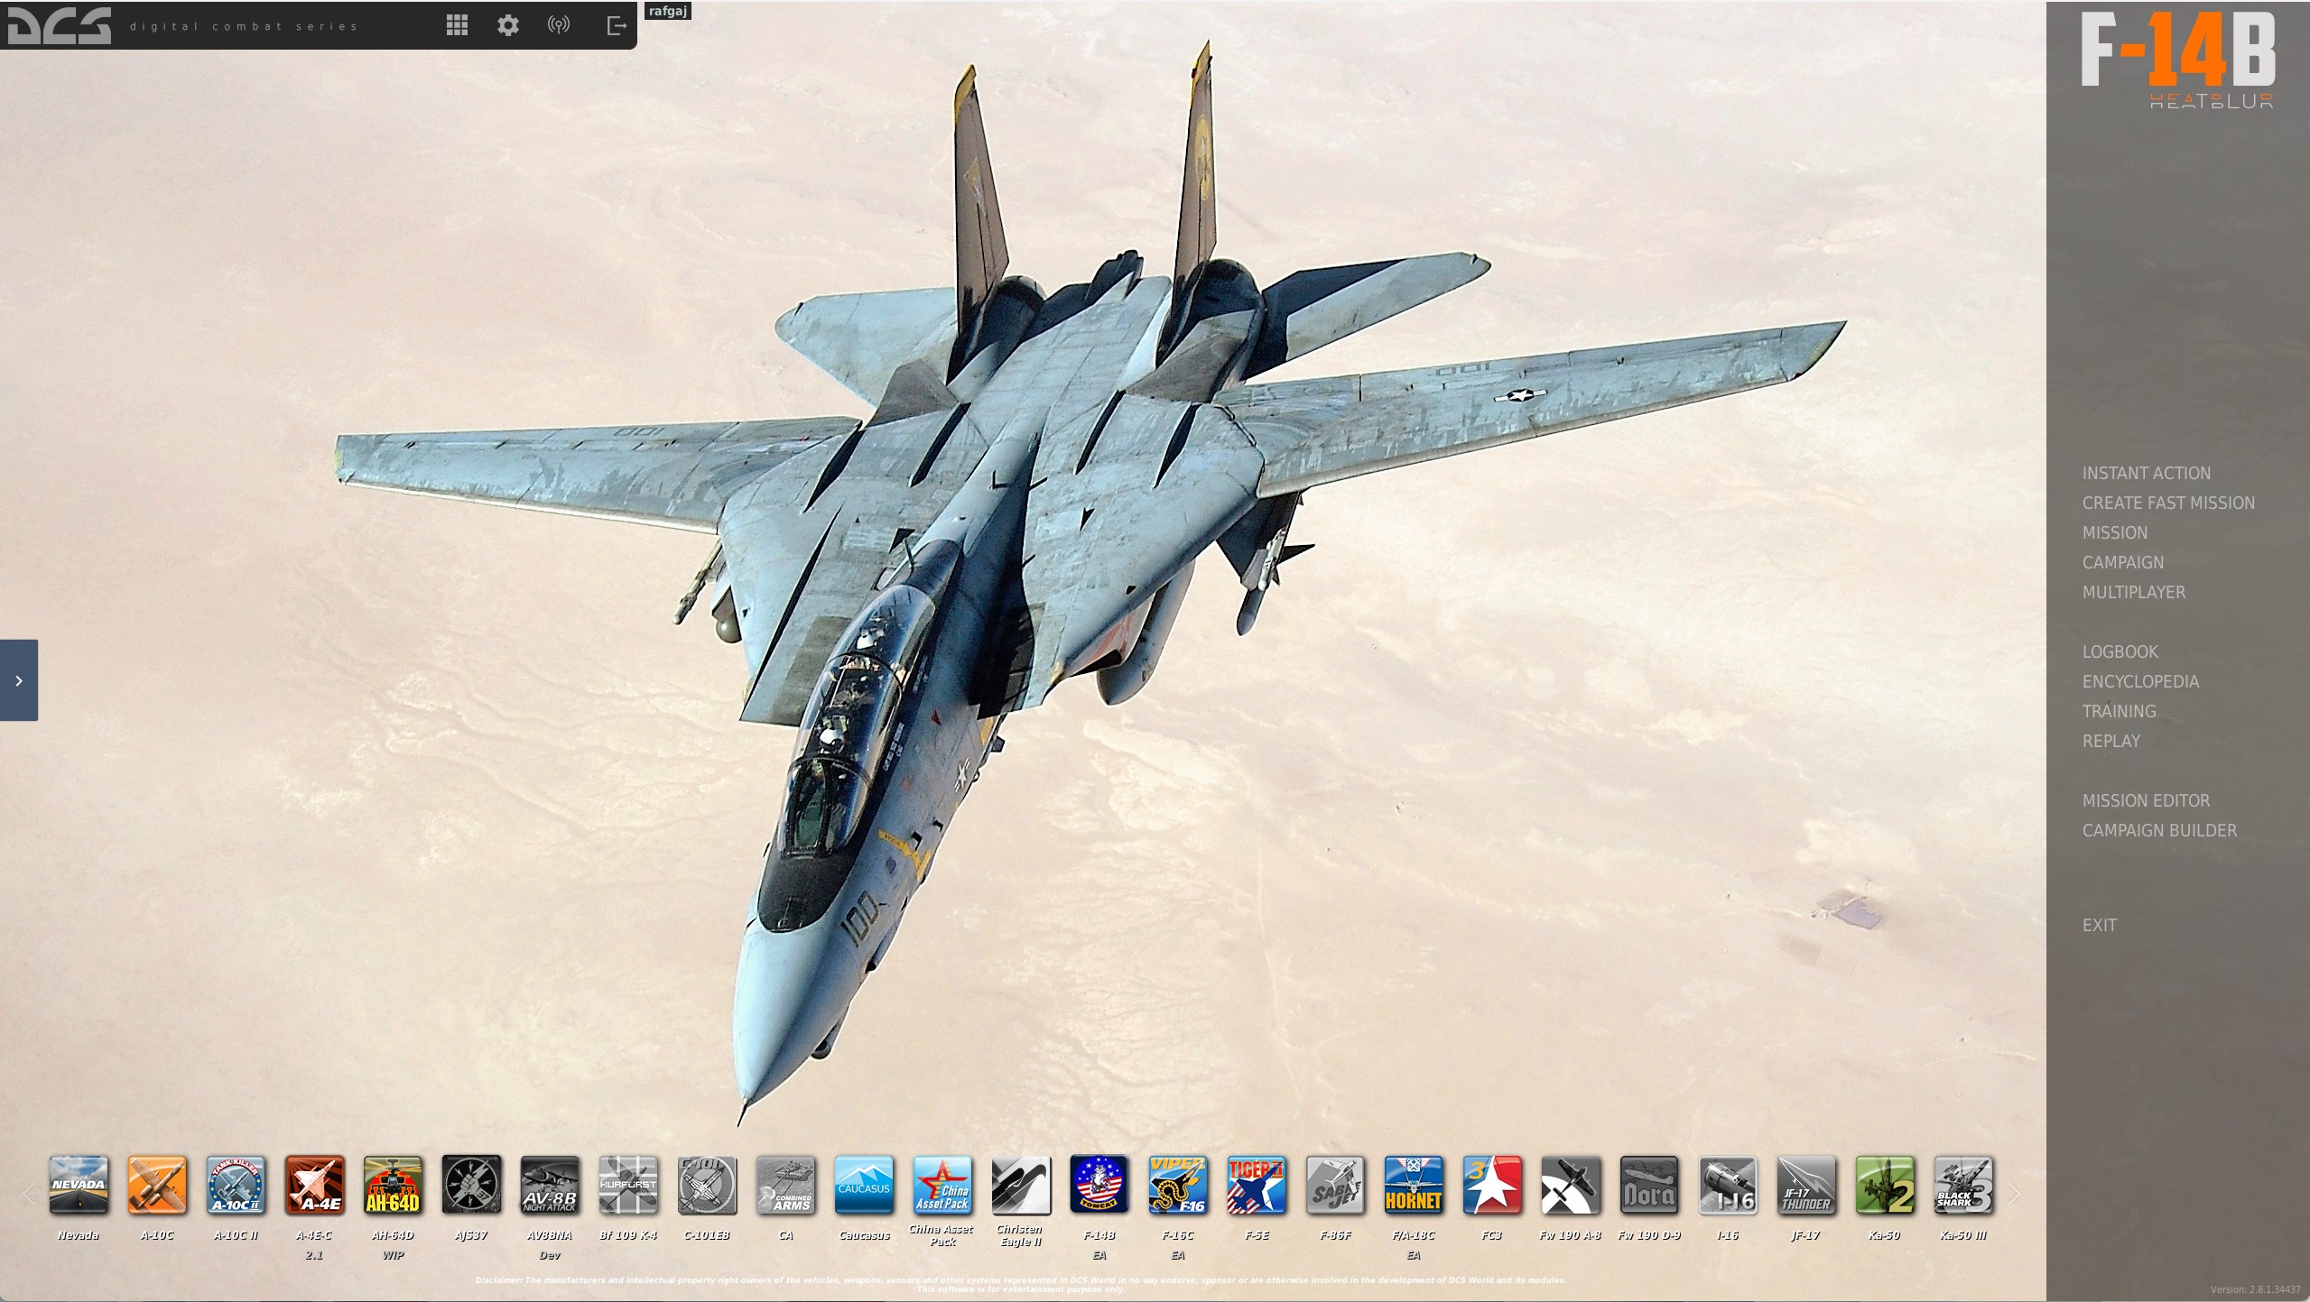
Task: Choose the Combined Arms module icon
Action: (x=785, y=1185)
